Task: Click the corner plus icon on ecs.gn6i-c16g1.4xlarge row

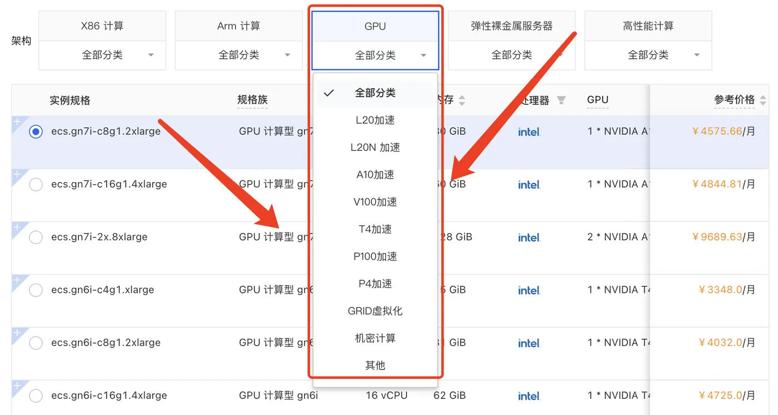Action: pos(17,386)
